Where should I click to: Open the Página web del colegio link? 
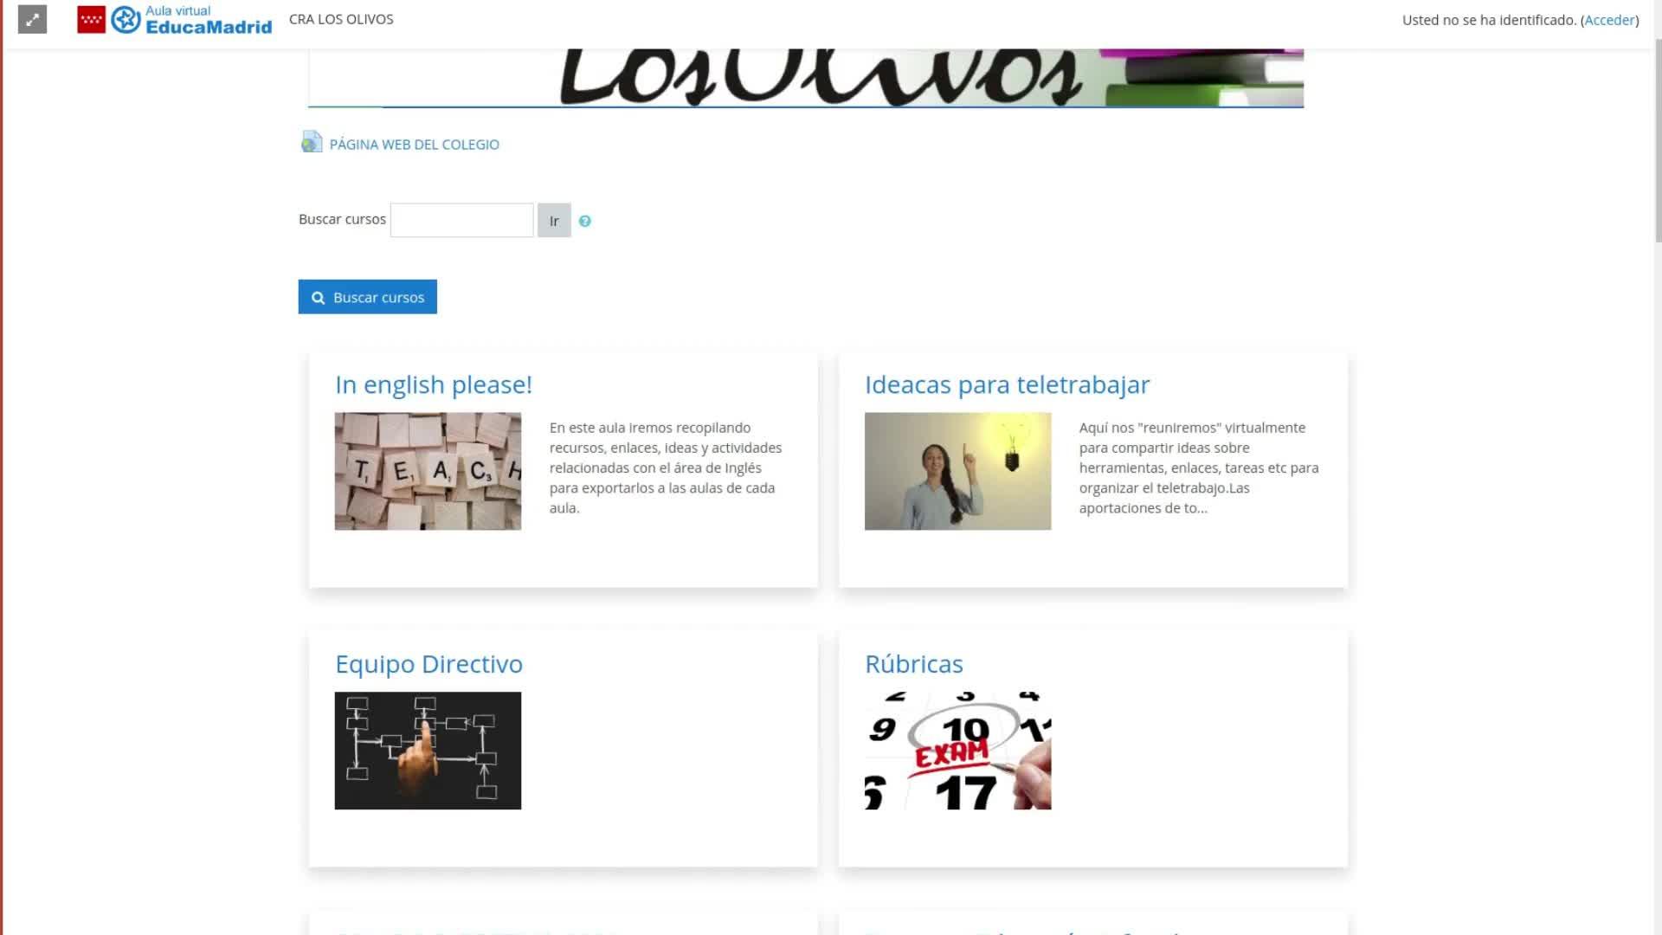click(414, 145)
